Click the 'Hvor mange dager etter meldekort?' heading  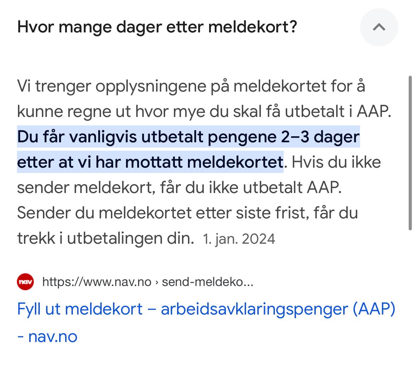[157, 27]
